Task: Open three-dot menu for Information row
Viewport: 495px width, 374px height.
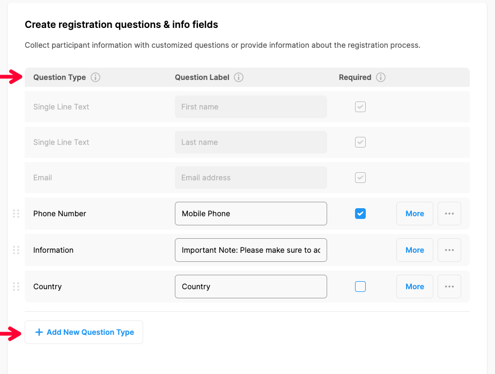Action: (449, 250)
